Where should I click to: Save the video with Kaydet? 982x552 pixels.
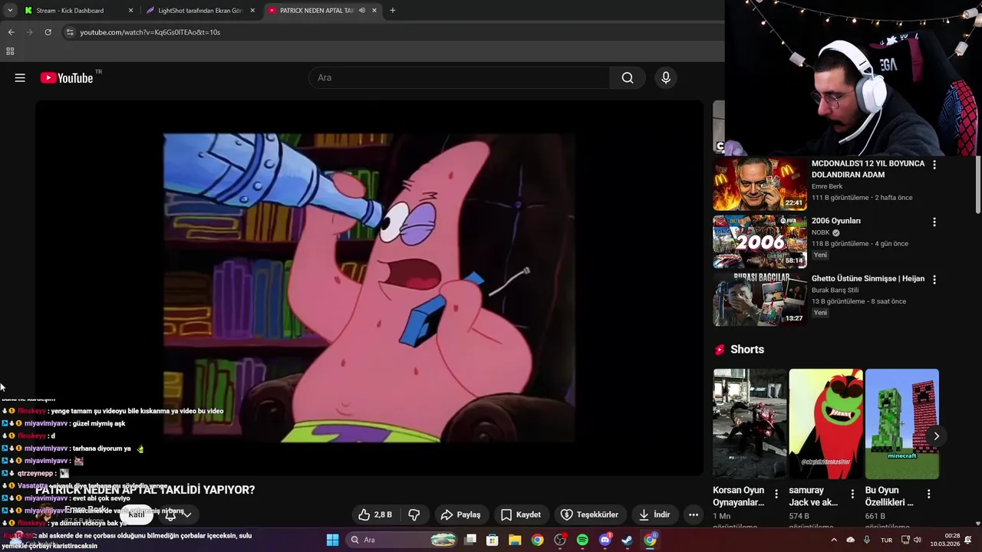pos(521,514)
